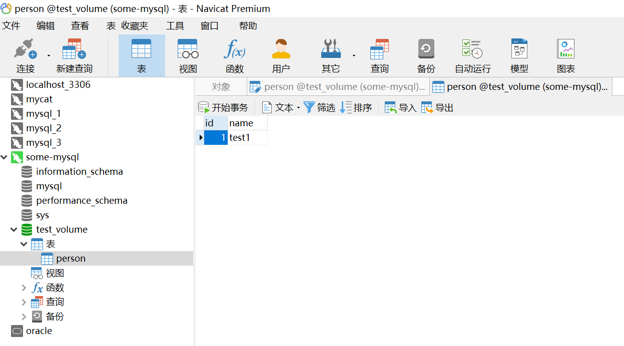The image size is (624, 346).
Task: Select the some-mysql connection
Action: pos(53,157)
